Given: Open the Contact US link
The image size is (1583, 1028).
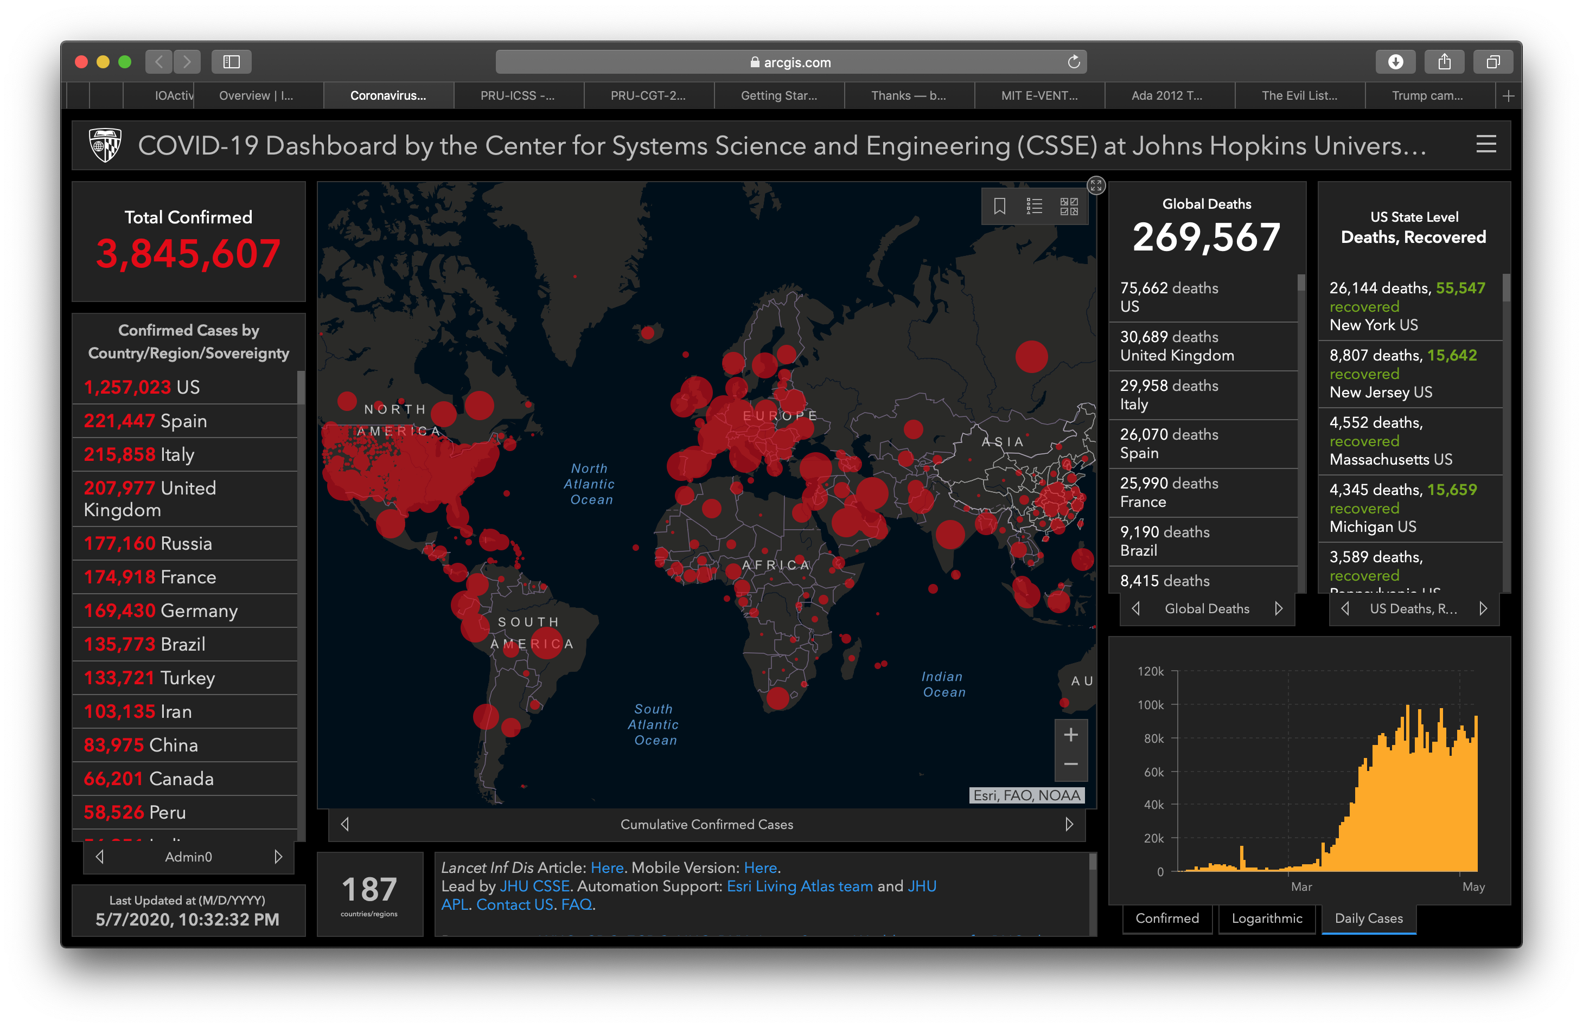Looking at the screenshot, I should coord(515,905).
